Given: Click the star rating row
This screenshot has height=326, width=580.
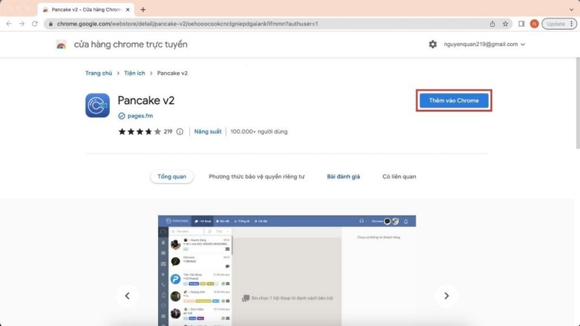Looking at the screenshot, I should click(139, 131).
